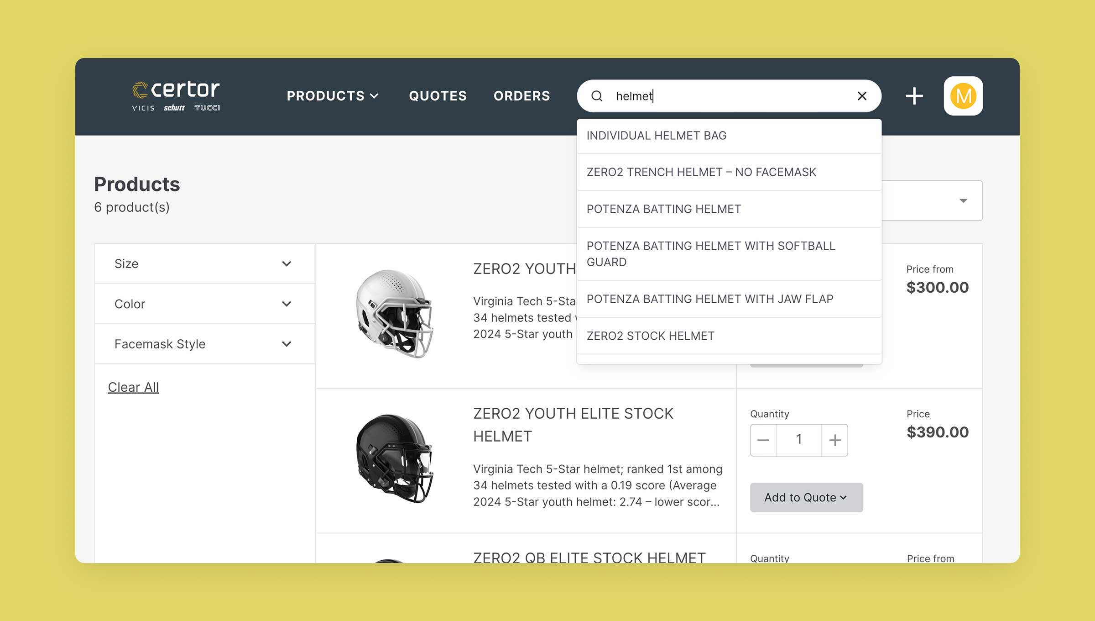Open the Products dropdown menu
The image size is (1095, 621).
click(x=333, y=96)
